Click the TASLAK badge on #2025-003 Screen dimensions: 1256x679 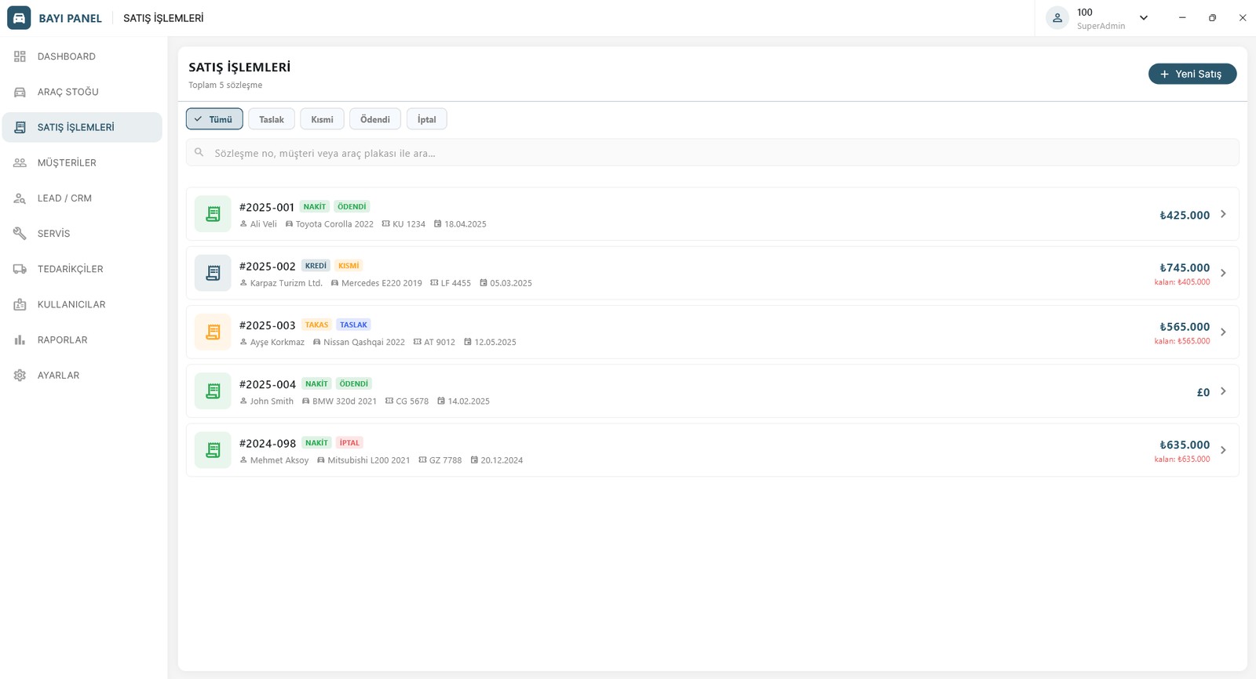coord(353,325)
